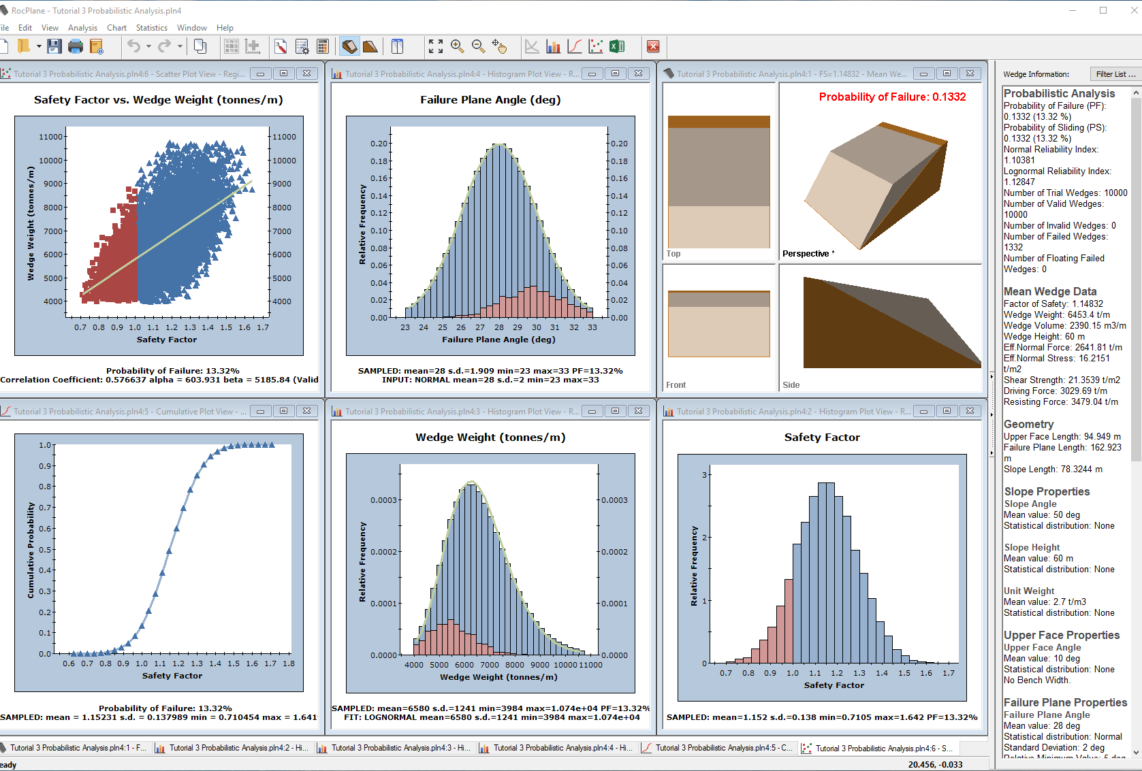Open the Statistics menu
The image size is (1142, 771).
(151, 28)
